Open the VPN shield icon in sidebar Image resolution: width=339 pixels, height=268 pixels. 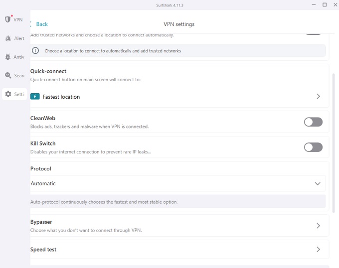tap(8, 19)
